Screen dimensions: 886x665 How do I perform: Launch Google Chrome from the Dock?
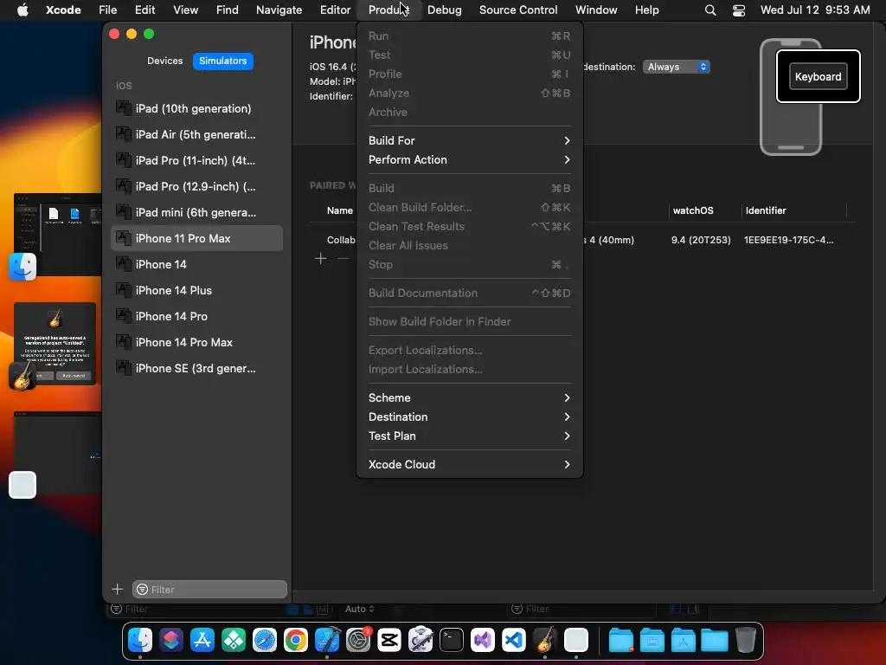pos(296,641)
